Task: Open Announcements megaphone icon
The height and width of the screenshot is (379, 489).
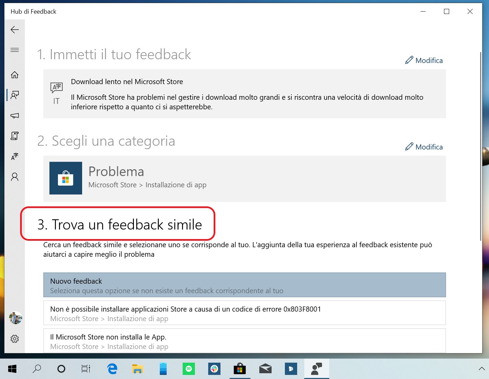Action: click(x=15, y=115)
